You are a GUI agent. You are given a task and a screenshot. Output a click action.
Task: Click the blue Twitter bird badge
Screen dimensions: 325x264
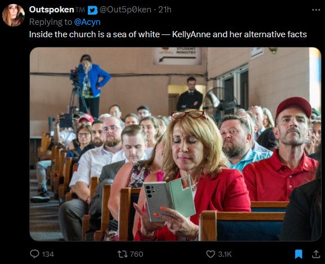(x=93, y=10)
